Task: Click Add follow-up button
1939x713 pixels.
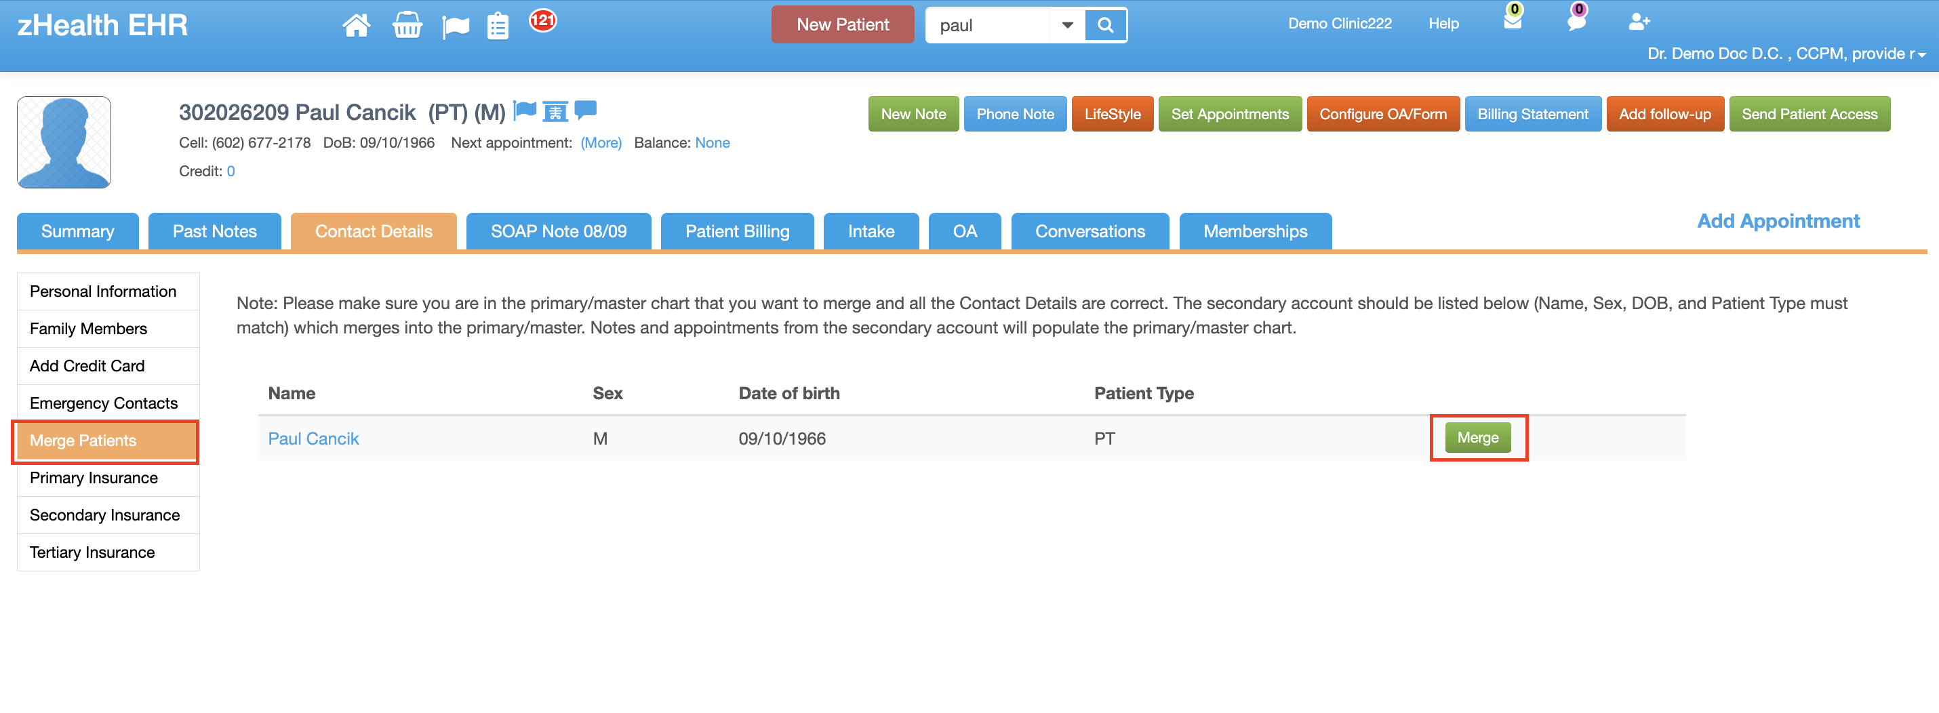Action: point(1665,115)
